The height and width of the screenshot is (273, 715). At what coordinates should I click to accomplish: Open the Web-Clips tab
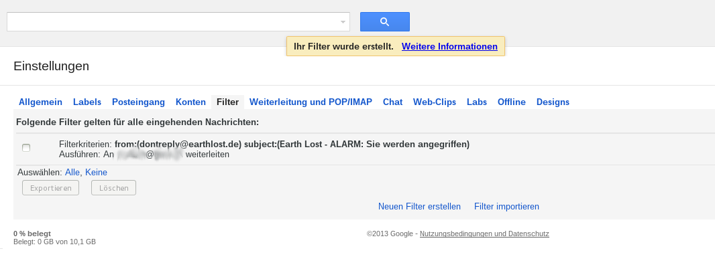(435, 102)
